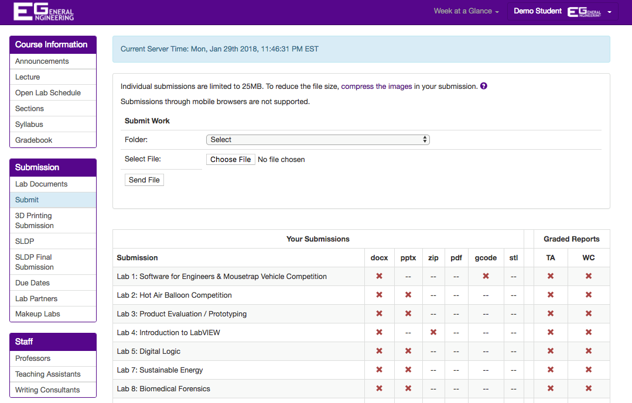Click the Choose File button
The width and height of the screenshot is (632, 403).
coord(231,160)
